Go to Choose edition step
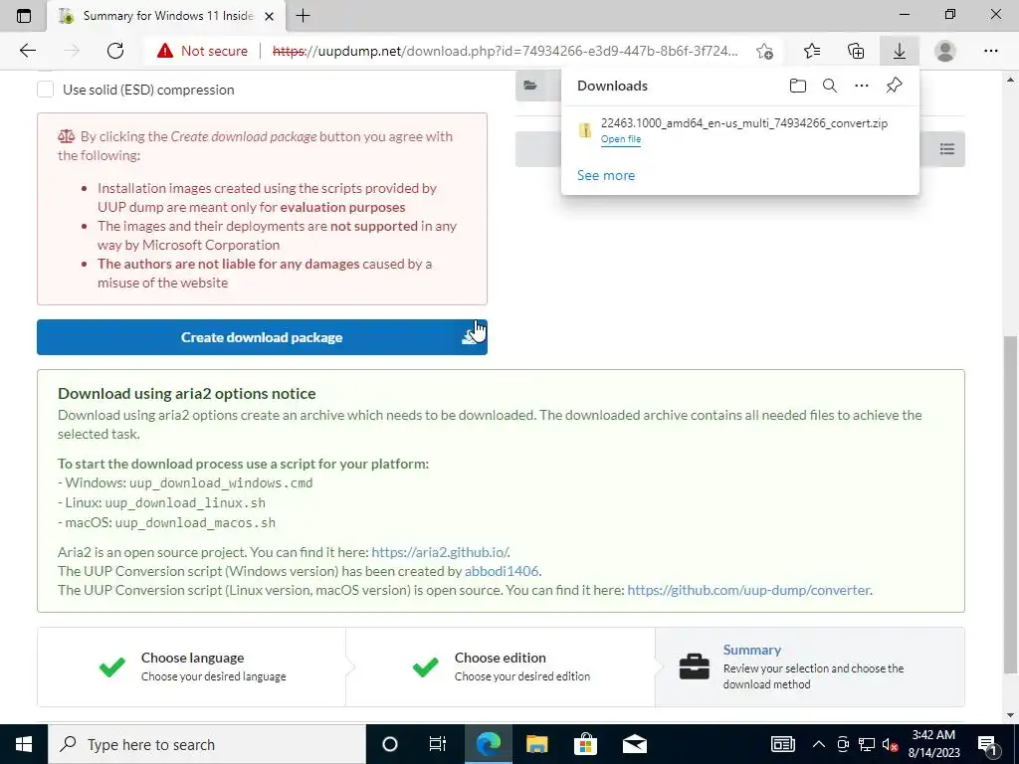This screenshot has height=764, width=1019. (x=501, y=667)
